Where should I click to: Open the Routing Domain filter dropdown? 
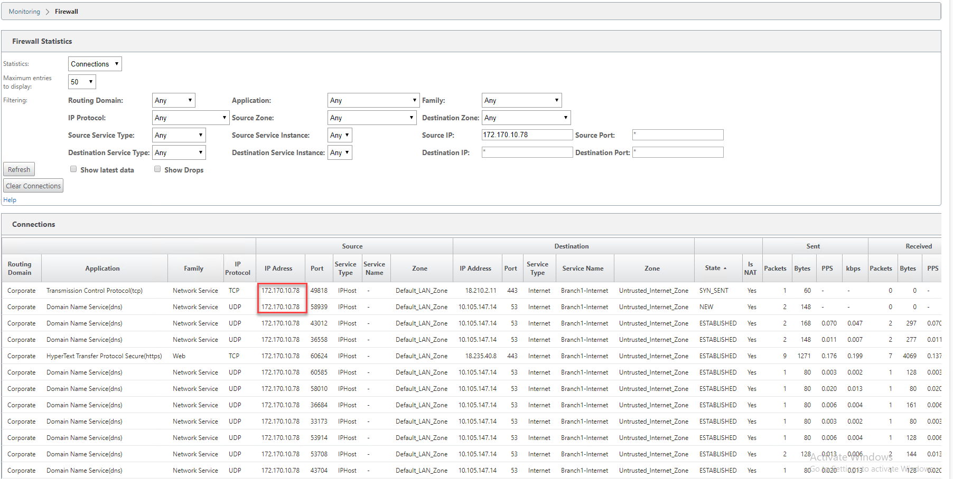174,100
